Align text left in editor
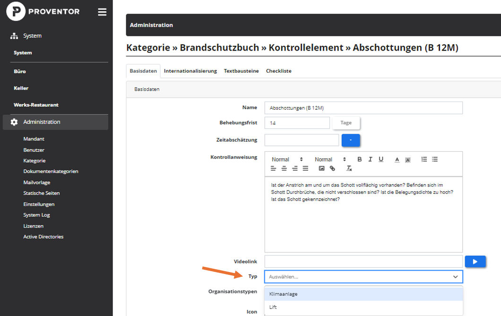Image resolution: width=501 pixels, height=316 pixels. pos(273,168)
